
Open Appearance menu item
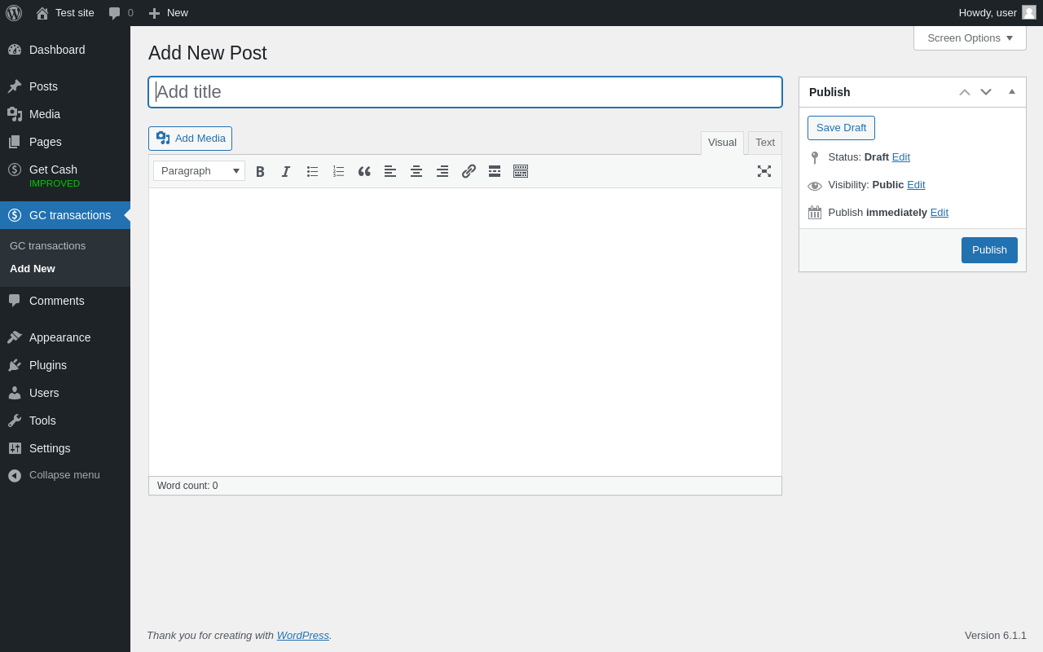[65, 337]
